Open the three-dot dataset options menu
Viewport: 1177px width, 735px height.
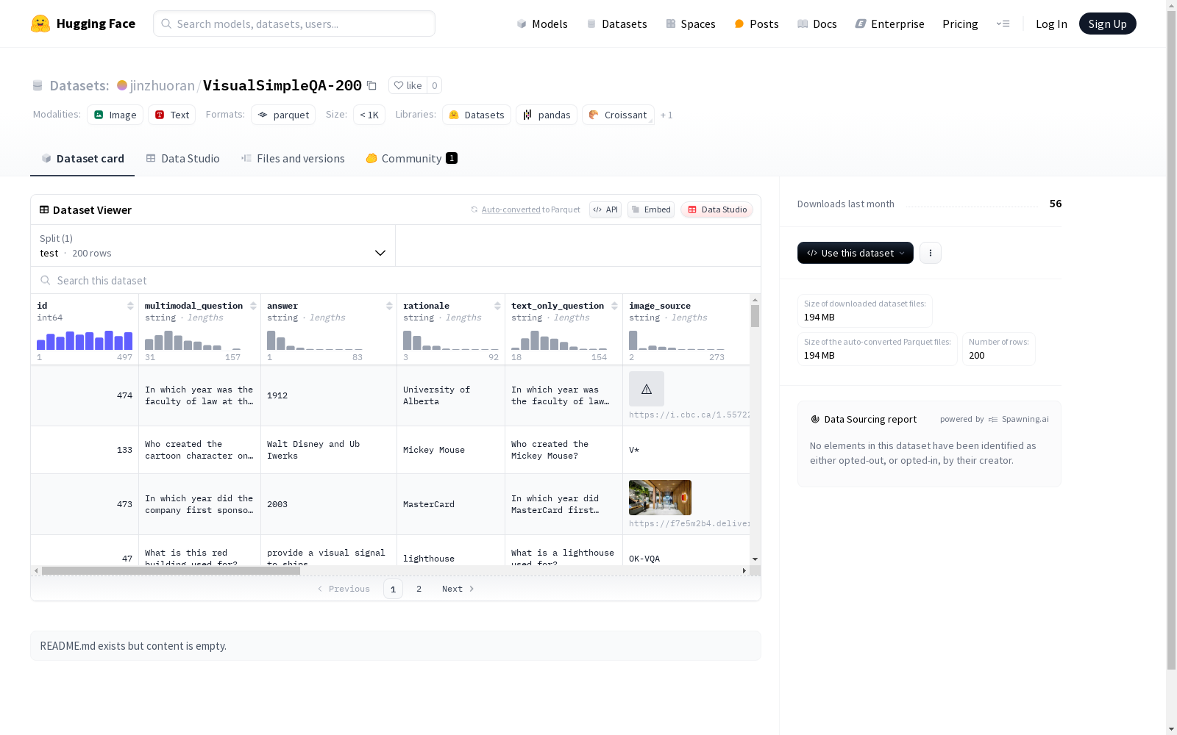[931, 253]
